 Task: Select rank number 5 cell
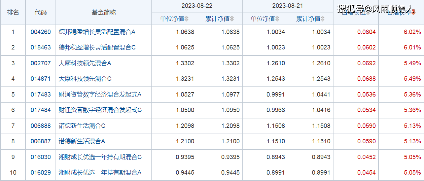click(13, 95)
